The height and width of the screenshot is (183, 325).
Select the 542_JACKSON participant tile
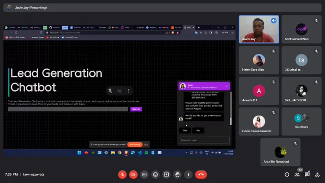tap(302, 91)
